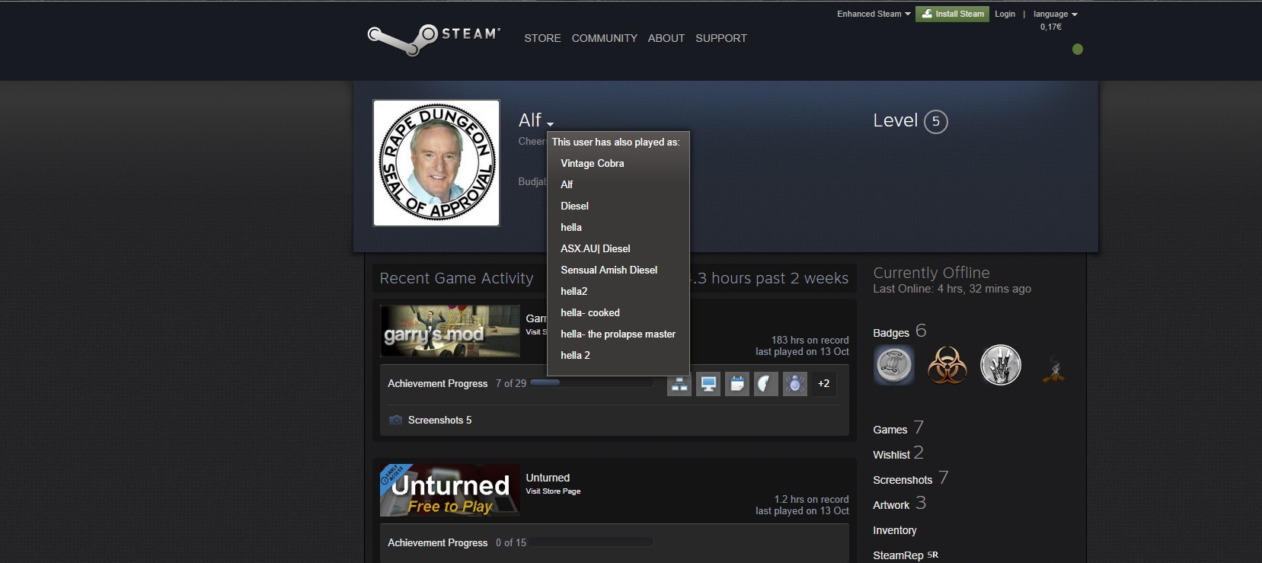Click Unturned game title link

pyautogui.click(x=548, y=478)
